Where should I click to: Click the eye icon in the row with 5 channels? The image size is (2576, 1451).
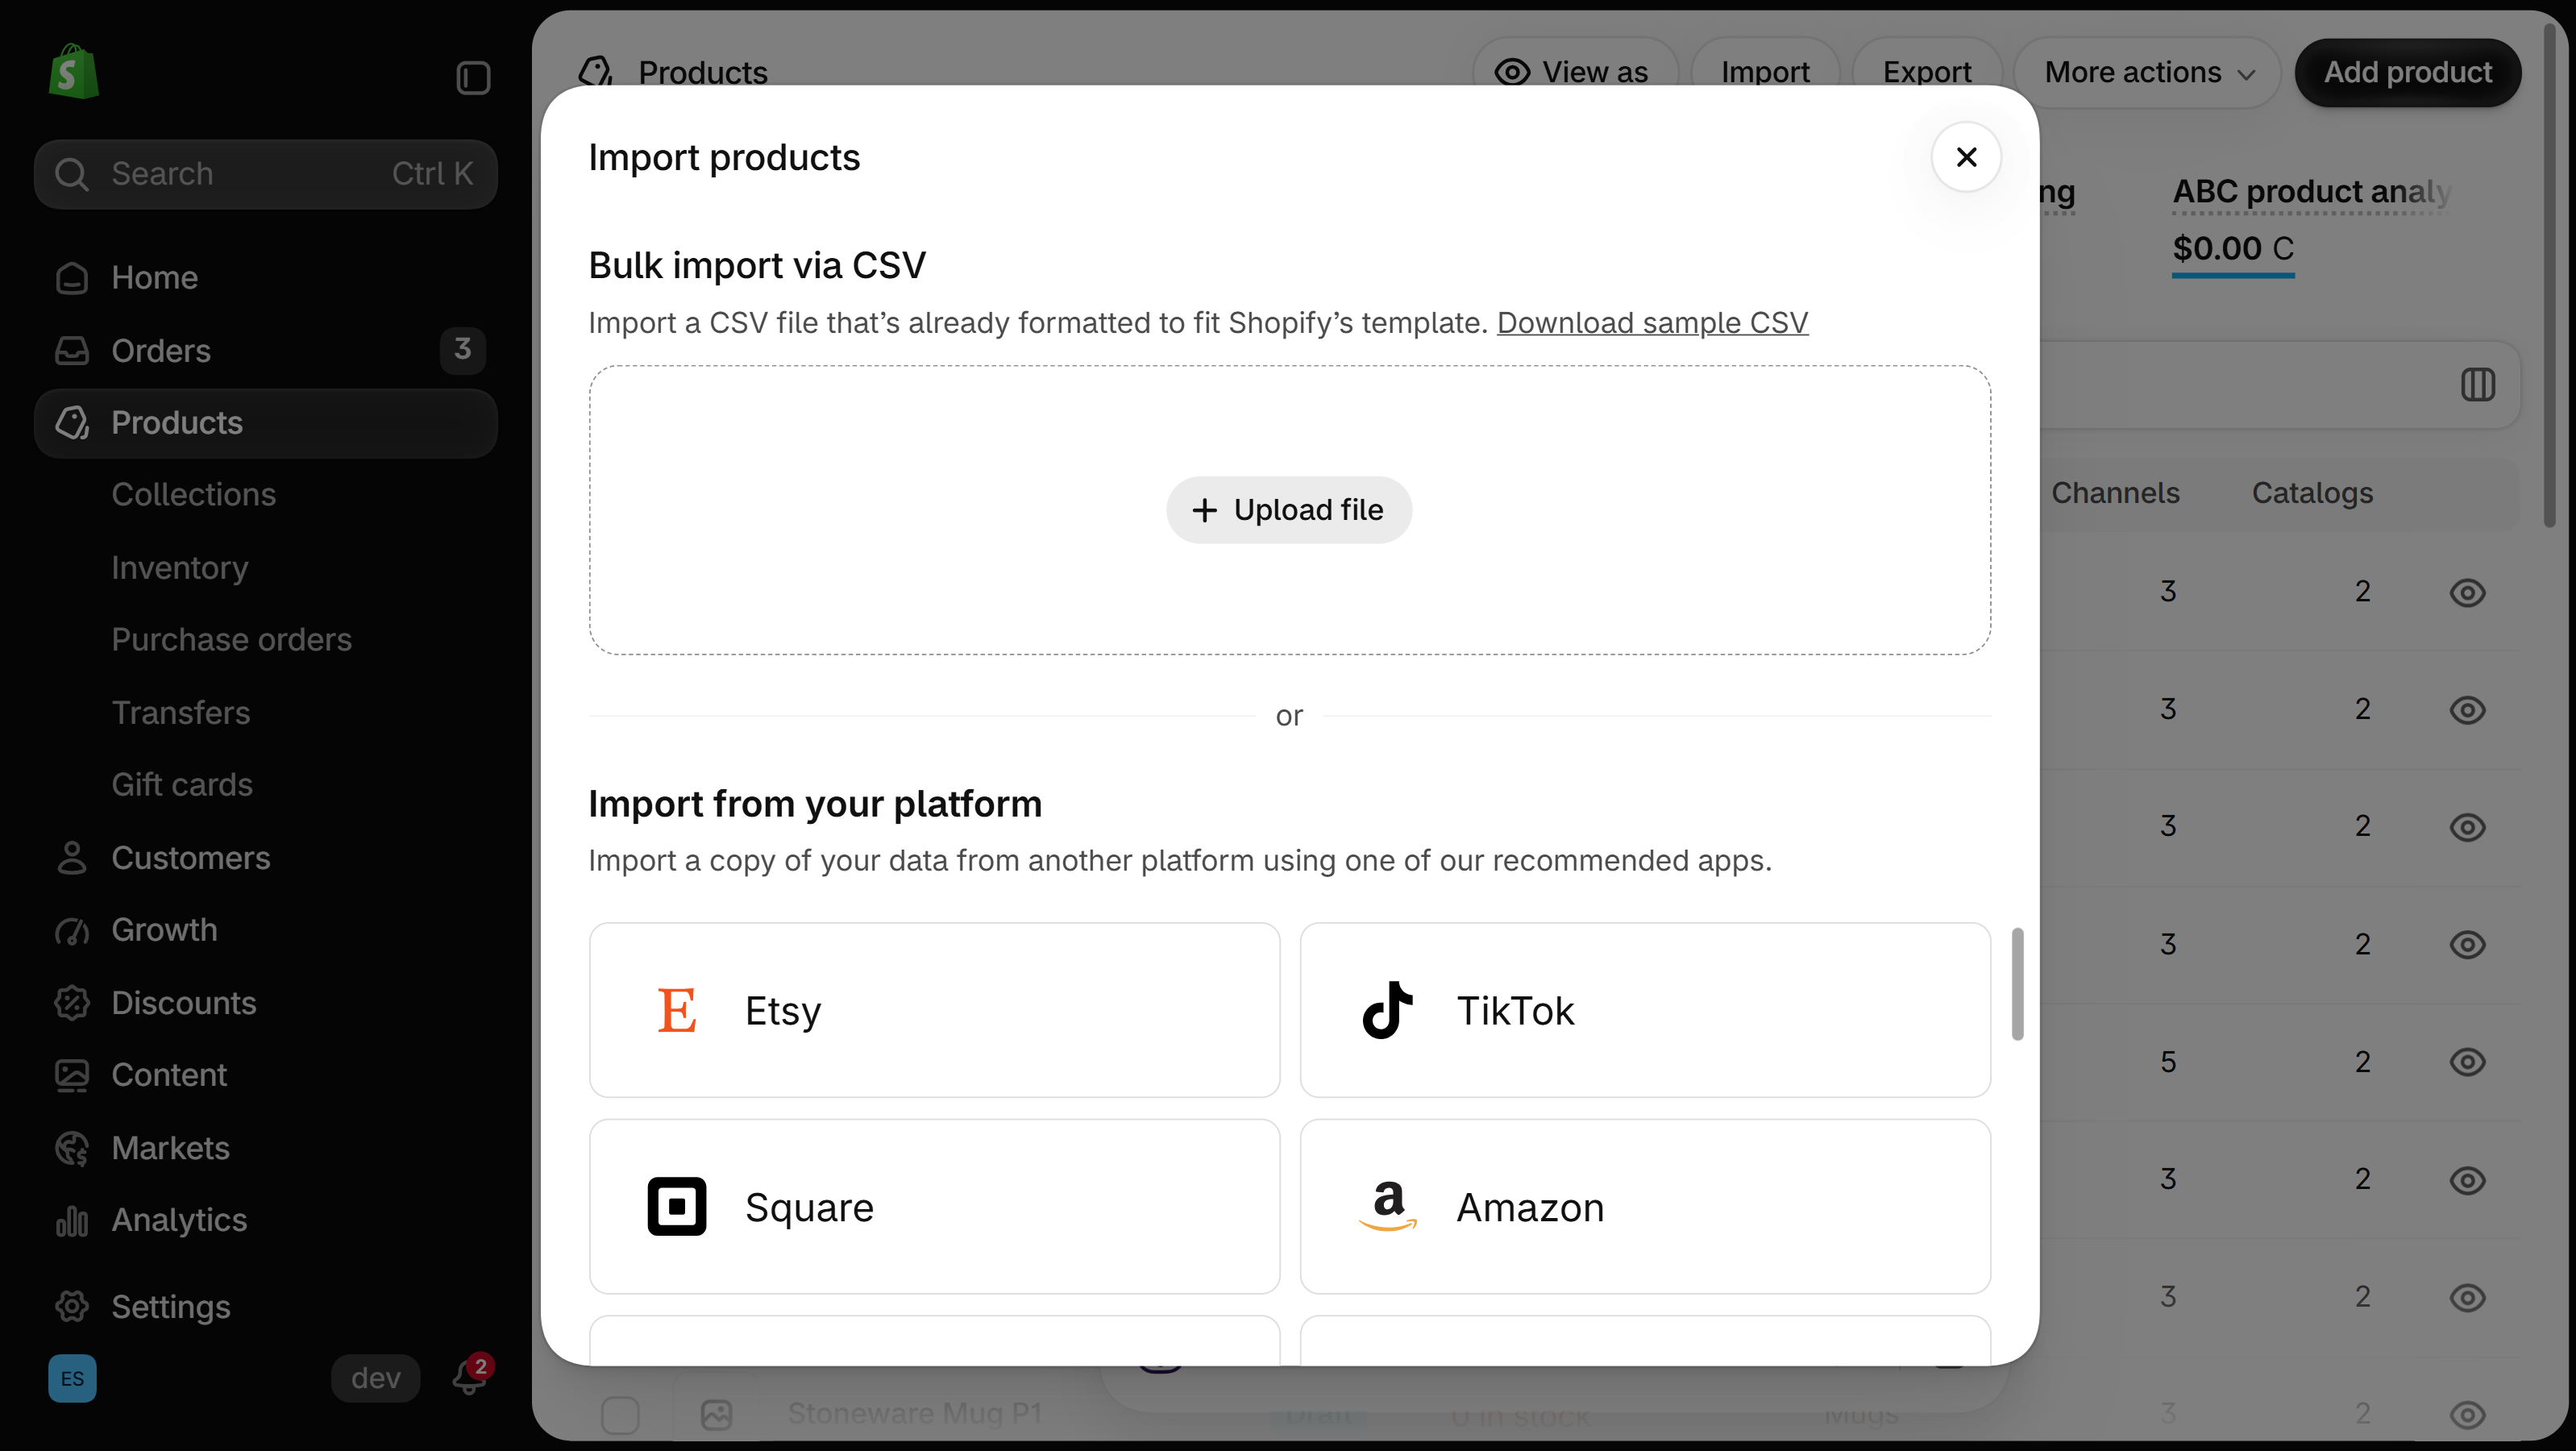(x=2467, y=1061)
